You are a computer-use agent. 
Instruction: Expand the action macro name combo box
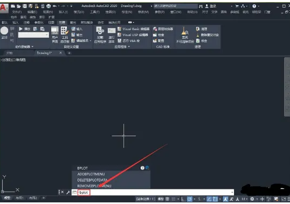[x=33, y=35]
